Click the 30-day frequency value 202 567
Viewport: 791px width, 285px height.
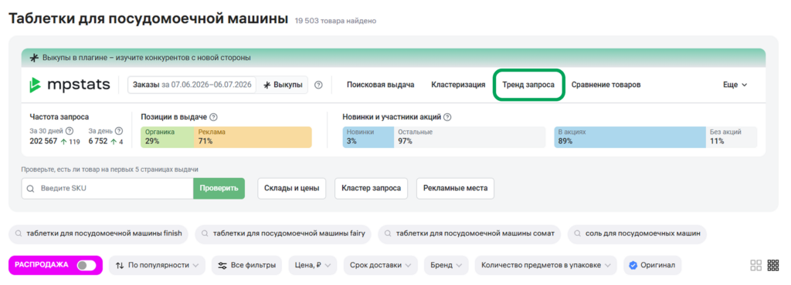coord(43,141)
